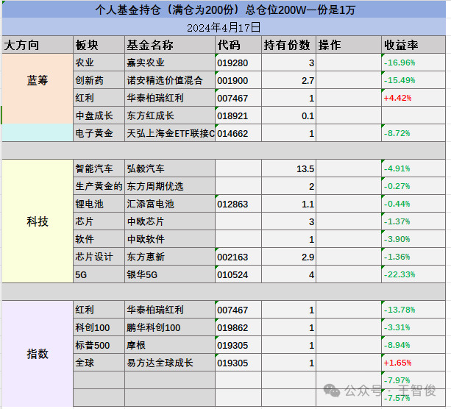Click the return value -16.96%

coord(413,63)
